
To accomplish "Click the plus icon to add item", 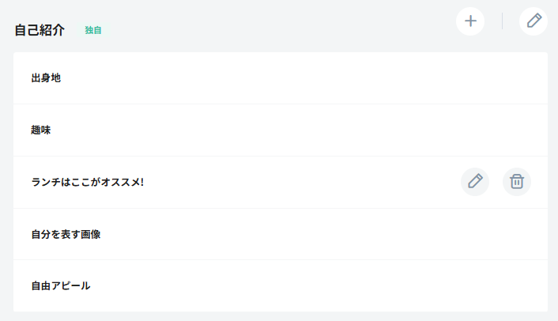I will click(x=470, y=21).
